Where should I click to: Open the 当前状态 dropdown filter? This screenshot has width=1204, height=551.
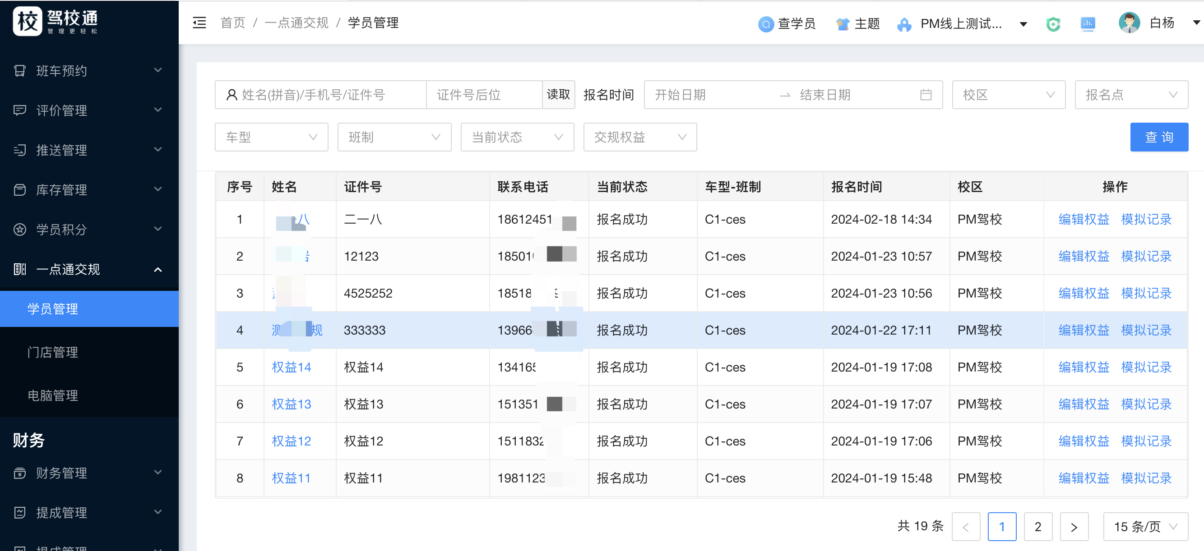517,137
